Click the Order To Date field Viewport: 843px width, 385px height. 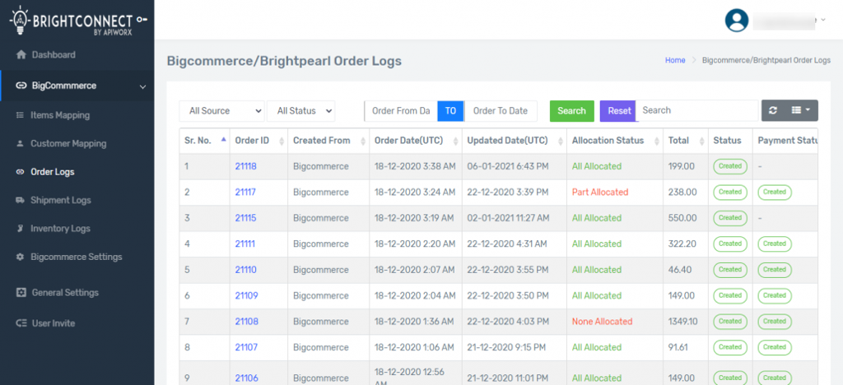[x=501, y=110]
